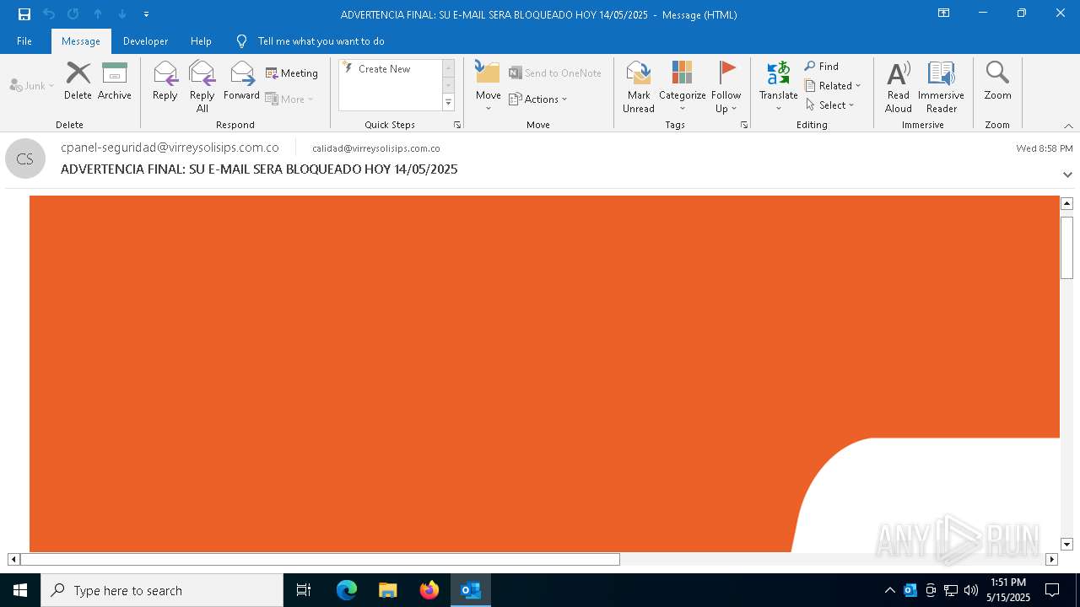The image size is (1080, 607).
Task: Start Read Aloud
Action: coord(899,87)
